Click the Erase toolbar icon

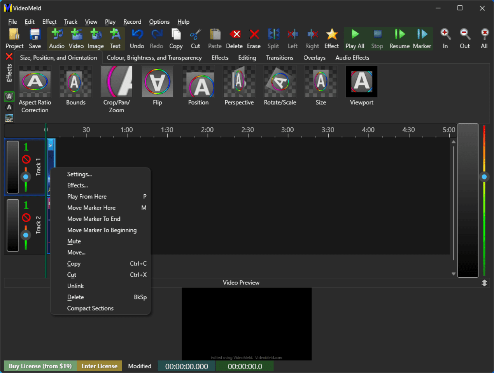click(x=254, y=38)
